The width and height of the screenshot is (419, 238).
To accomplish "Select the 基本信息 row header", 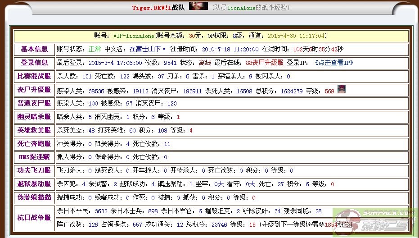I will point(34,50).
